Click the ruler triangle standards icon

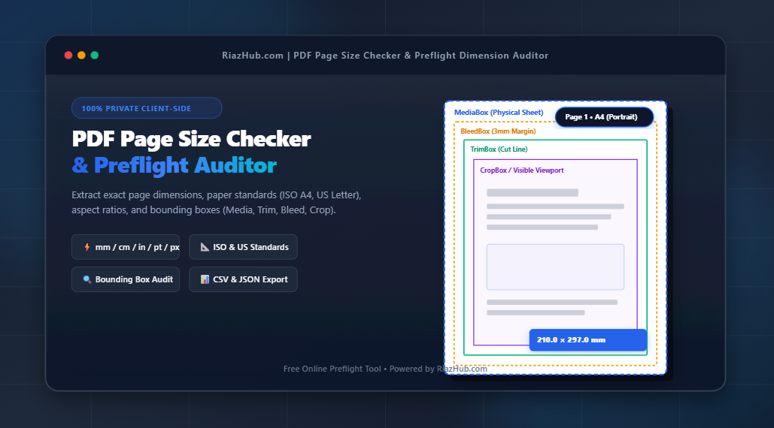(x=205, y=247)
